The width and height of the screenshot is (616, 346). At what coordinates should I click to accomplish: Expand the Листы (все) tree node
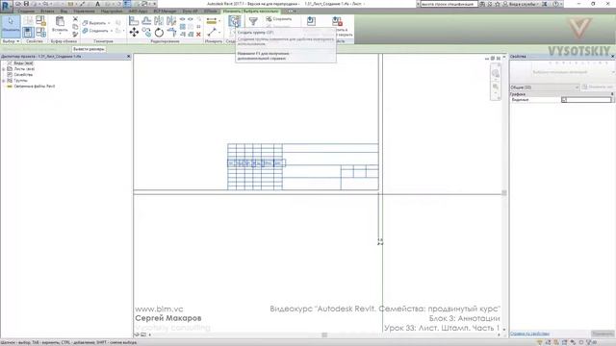(4, 69)
